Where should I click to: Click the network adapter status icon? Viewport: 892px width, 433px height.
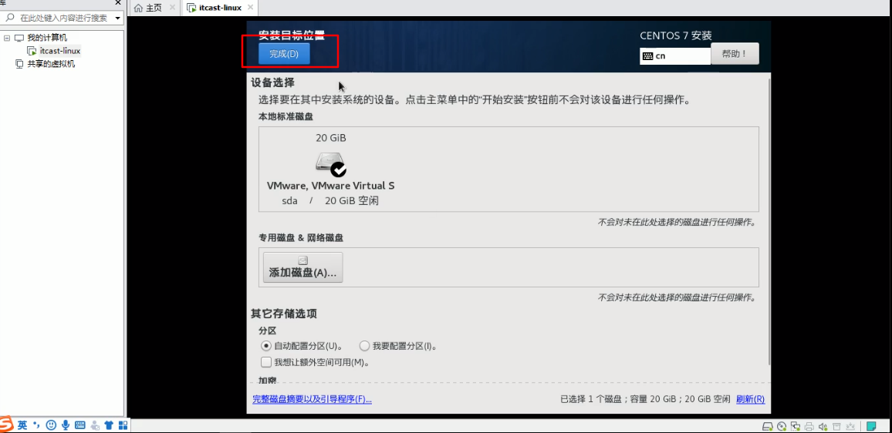click(796, 426)
